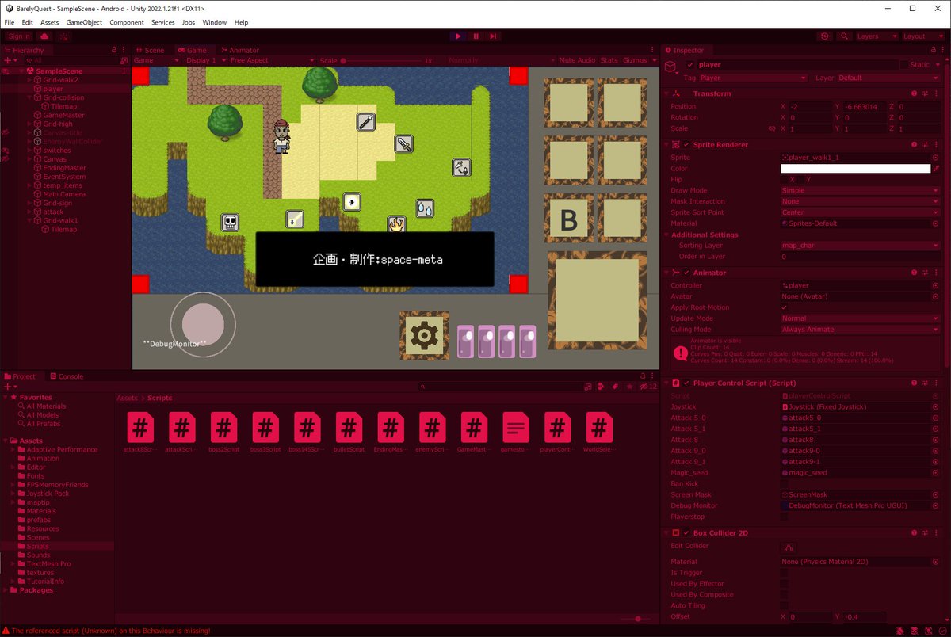Open the Window menu
This screenshot has width=951, height=637.
[x=214, y=22]
